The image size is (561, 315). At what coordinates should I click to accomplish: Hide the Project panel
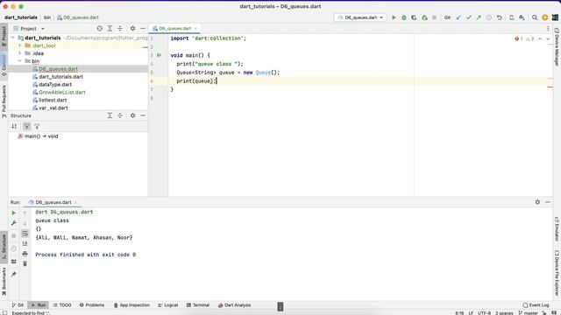click(x=143, y=28)
